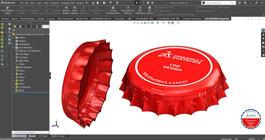
Task: Expand the Solid Bodies(1) folder
Action: pos(14,48)
